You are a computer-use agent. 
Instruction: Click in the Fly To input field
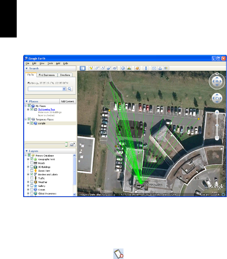[46, 89]
